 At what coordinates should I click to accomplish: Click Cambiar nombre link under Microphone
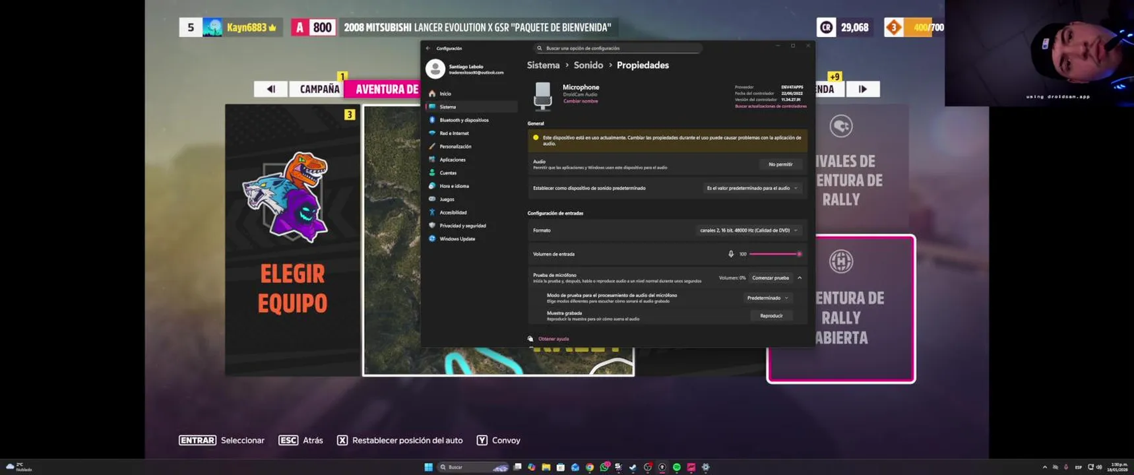(581, 101)
